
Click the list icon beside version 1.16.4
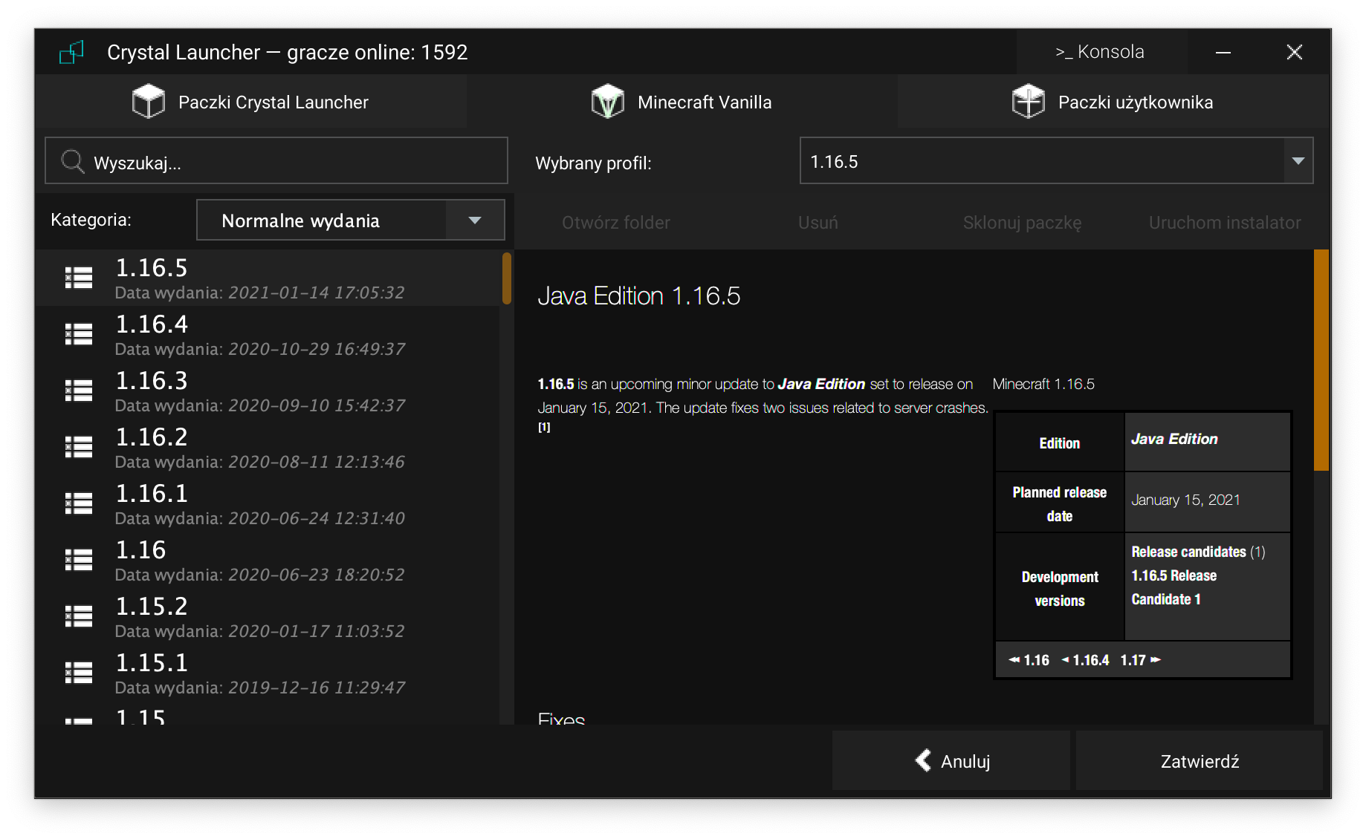[x=79, y=335]
